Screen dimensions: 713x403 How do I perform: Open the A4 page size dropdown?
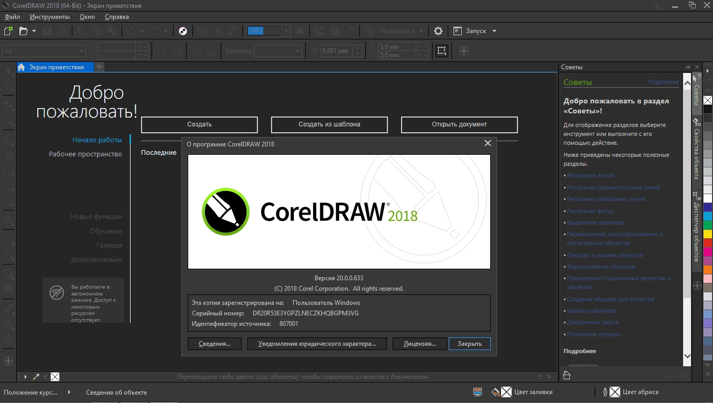[82, 51]
